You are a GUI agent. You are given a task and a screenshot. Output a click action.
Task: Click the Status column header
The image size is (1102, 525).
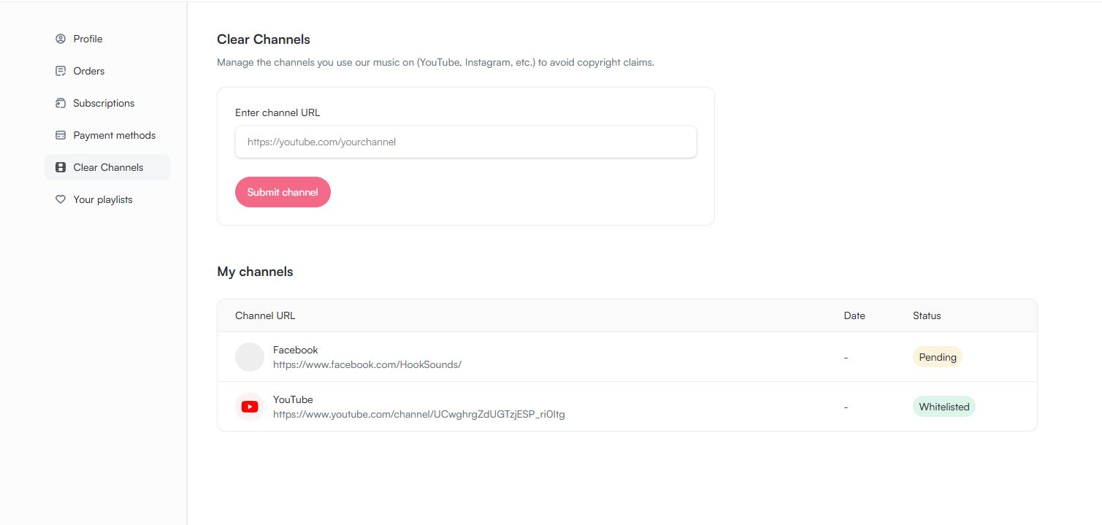[x=927, y=315]
